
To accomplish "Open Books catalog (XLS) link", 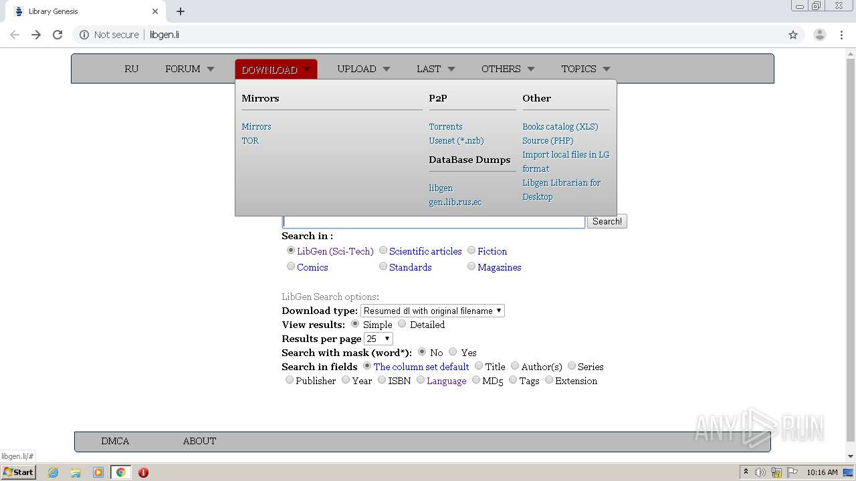I will (560, 126).
